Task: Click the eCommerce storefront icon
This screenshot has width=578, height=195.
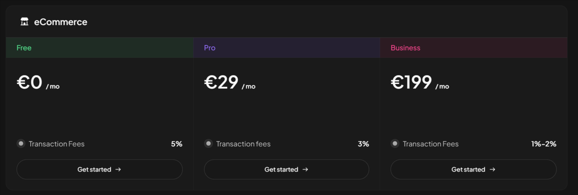Action: [x=24, y=22]
